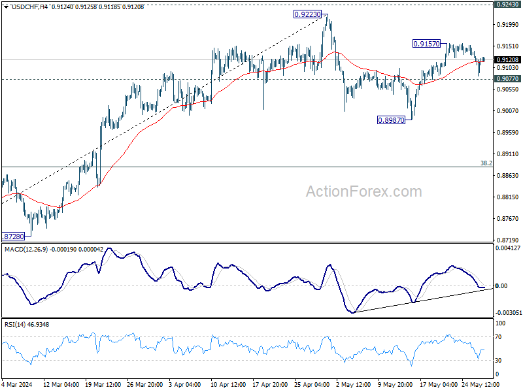Select the -0.003051 MACD scale value
523x392 pixels.
509,313
